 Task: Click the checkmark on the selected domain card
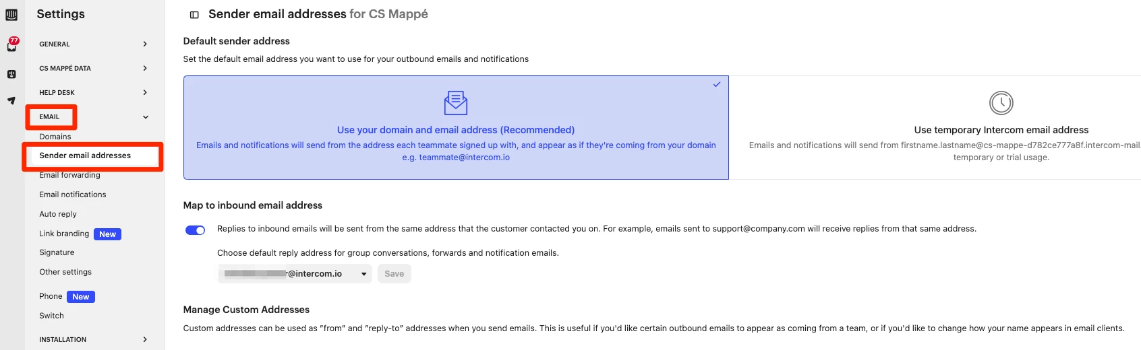coord(717,84)
